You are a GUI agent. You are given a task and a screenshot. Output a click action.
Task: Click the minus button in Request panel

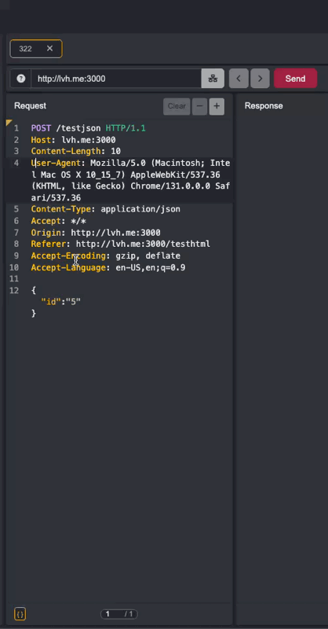tap(199, 106)
